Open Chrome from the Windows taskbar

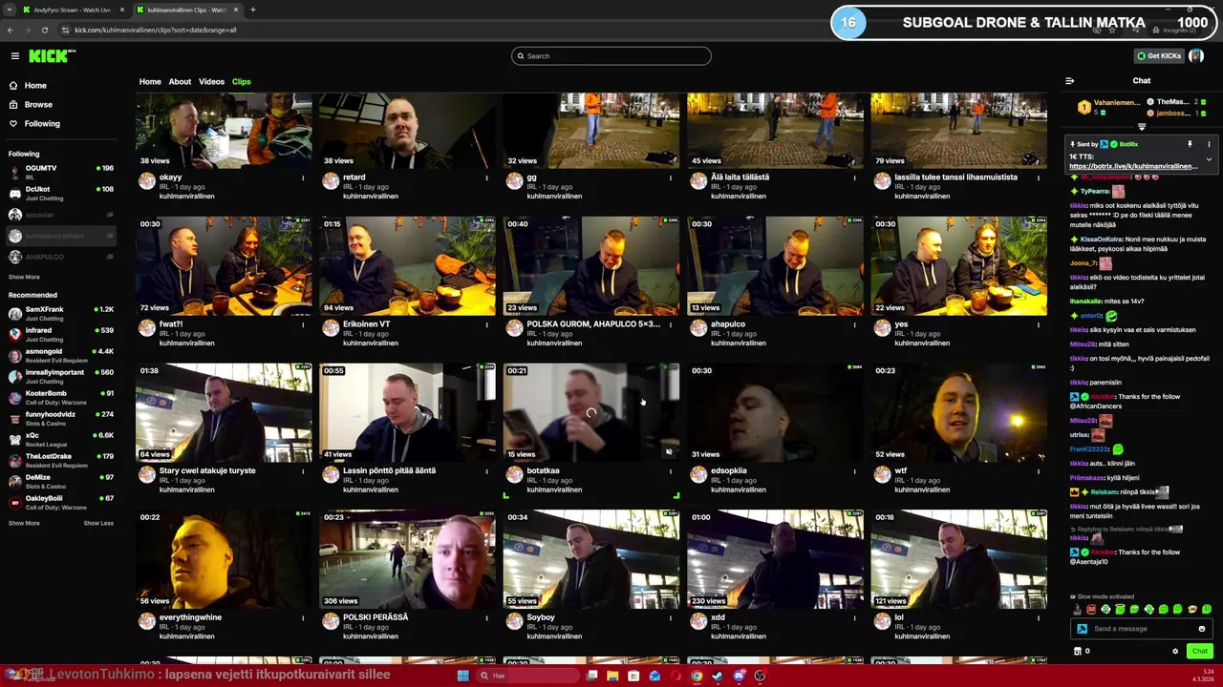point(697,676)
